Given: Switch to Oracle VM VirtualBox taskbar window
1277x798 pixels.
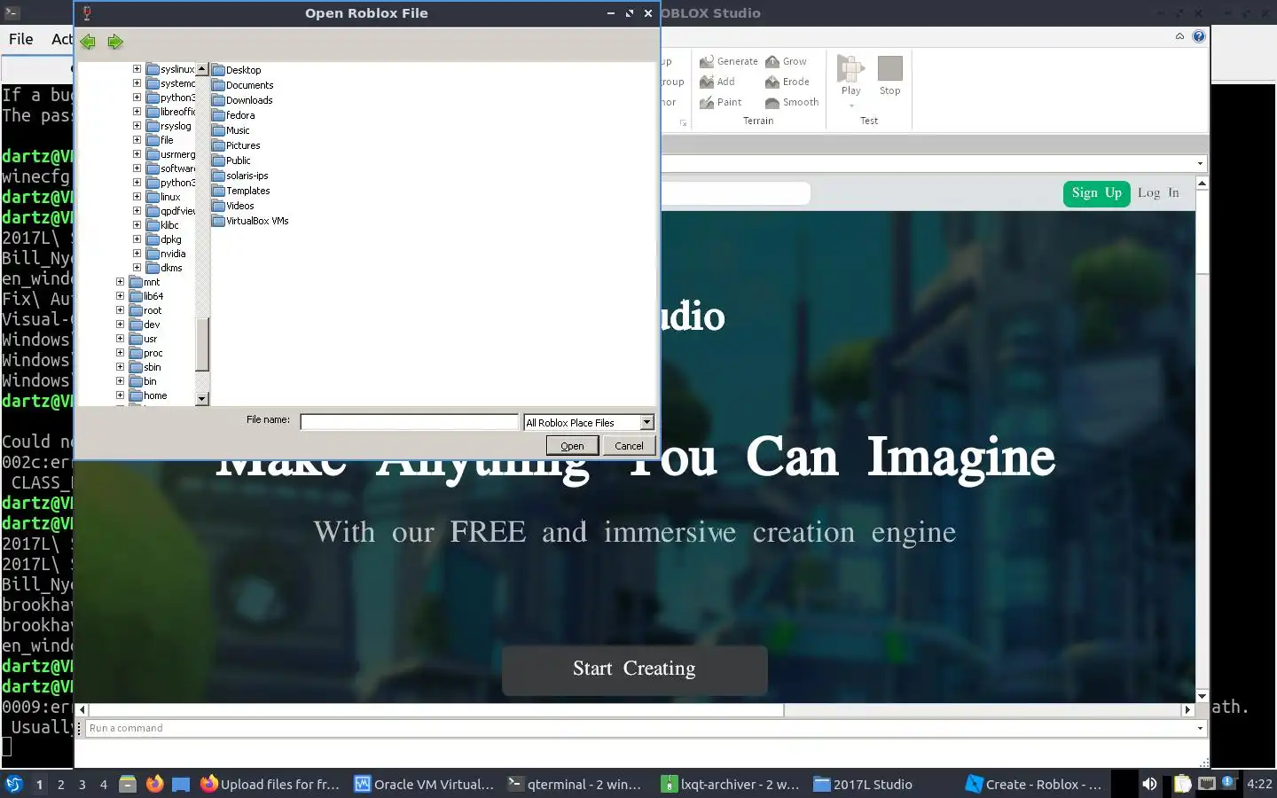Looking at the screenshot, I should click(x=424, y=784).
